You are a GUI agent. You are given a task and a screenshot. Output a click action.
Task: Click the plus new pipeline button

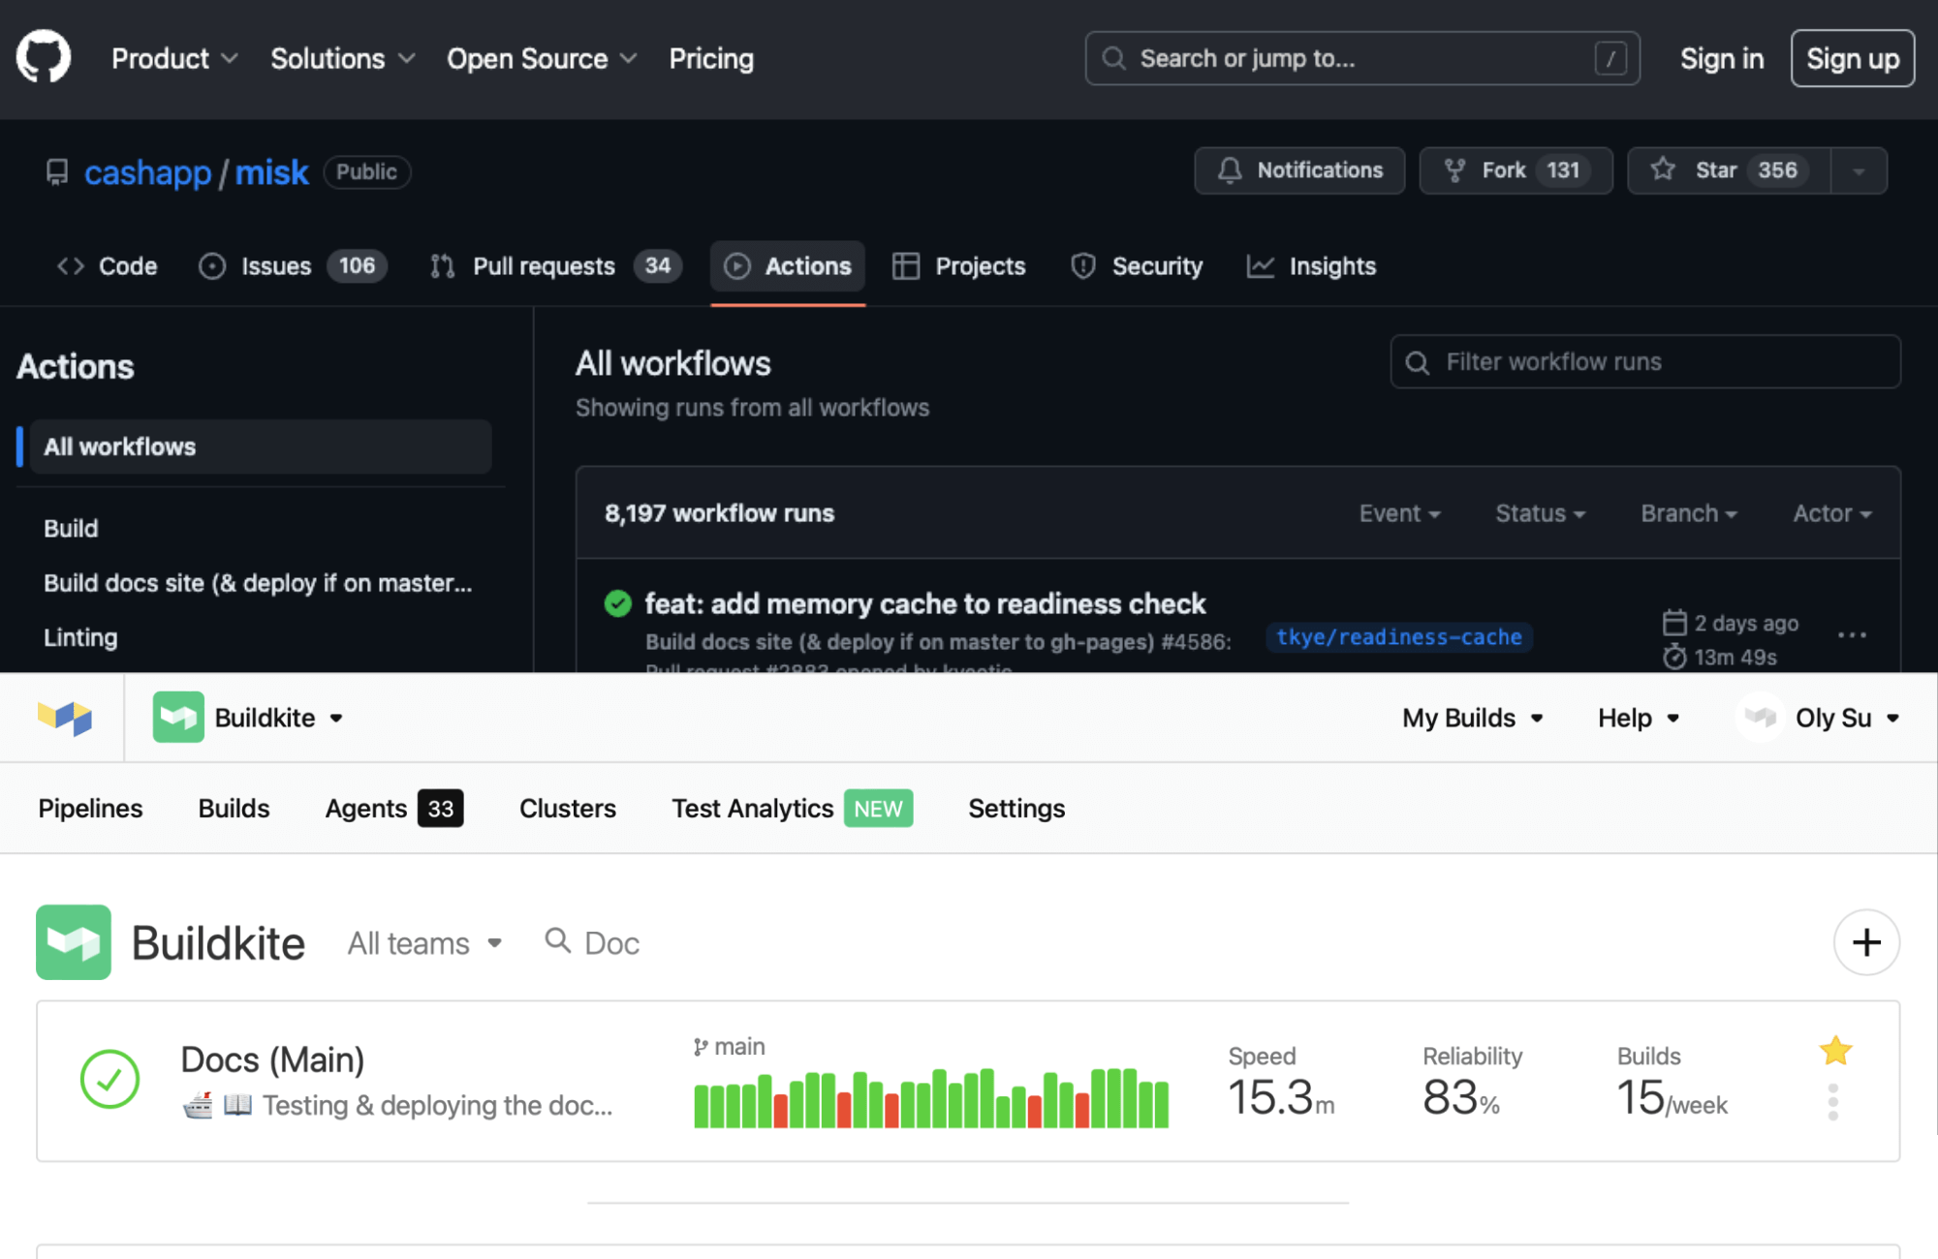tap(1865, 942)
